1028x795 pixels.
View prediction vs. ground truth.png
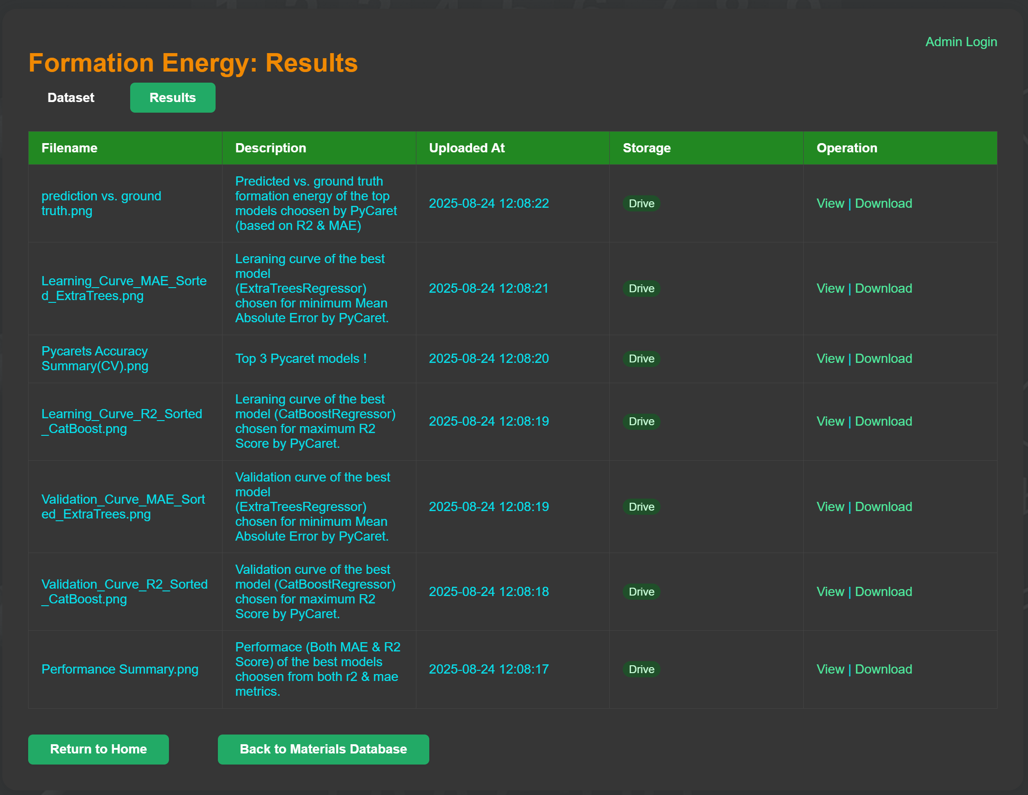[x=830, y=203]
